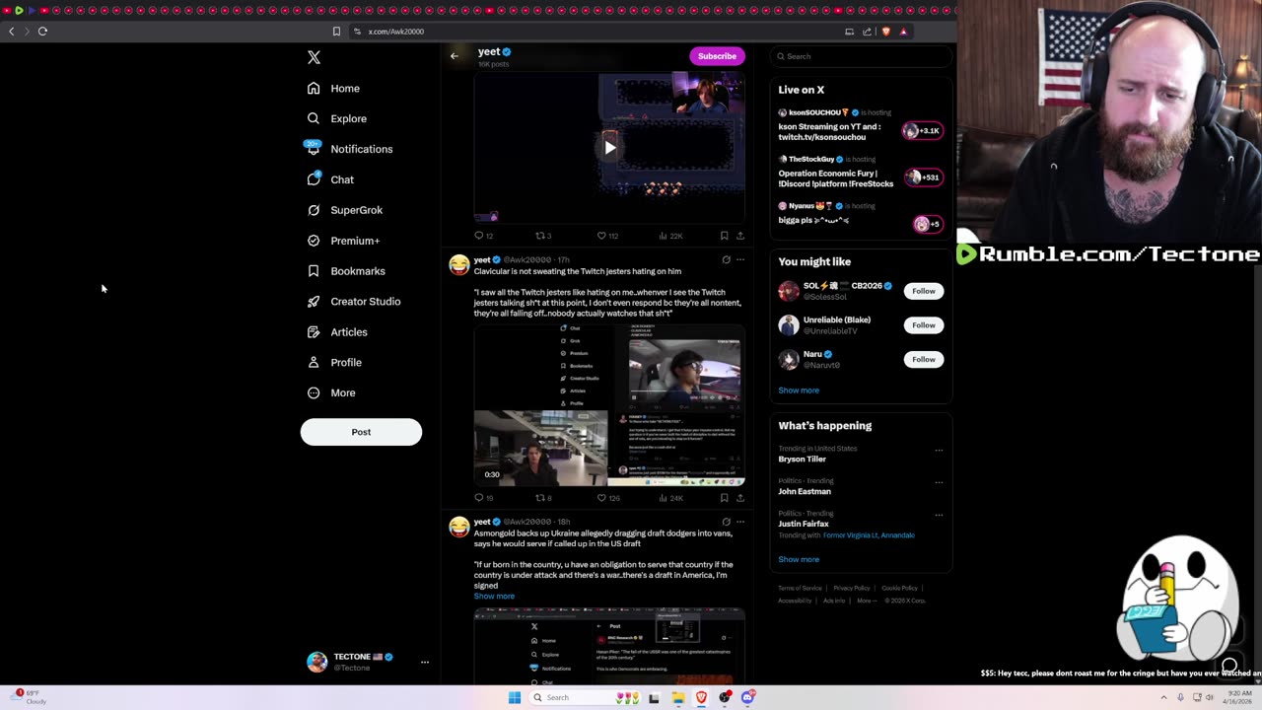This screenshot has height=710, width=1262.
Task: Click the Brave Shields icon
Action: pos(885,32)
